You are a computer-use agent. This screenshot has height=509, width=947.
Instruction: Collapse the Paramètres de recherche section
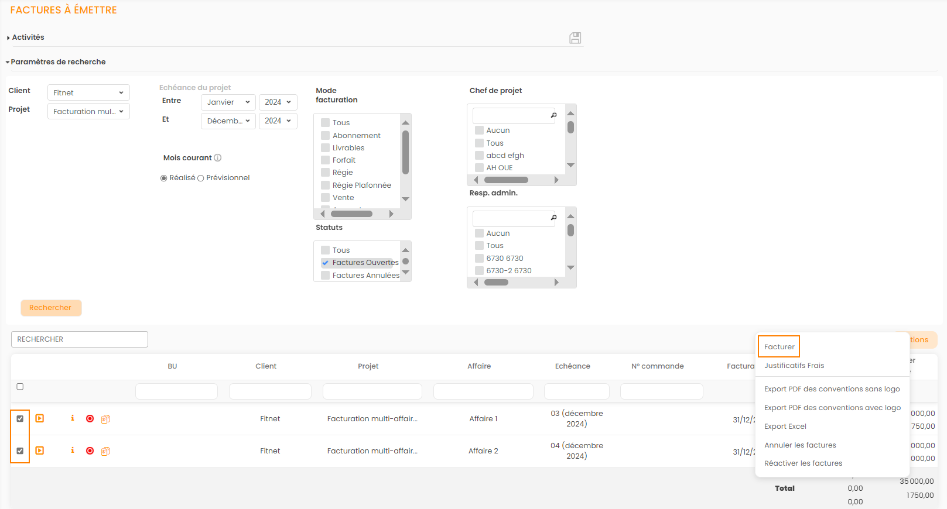click(57, 62)
